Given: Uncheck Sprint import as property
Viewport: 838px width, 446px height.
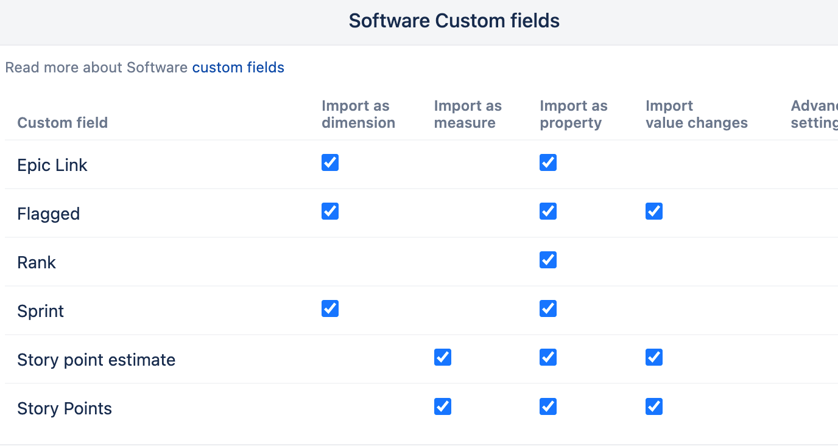Looking at the screenshot, I should click(x=548, y=308).
